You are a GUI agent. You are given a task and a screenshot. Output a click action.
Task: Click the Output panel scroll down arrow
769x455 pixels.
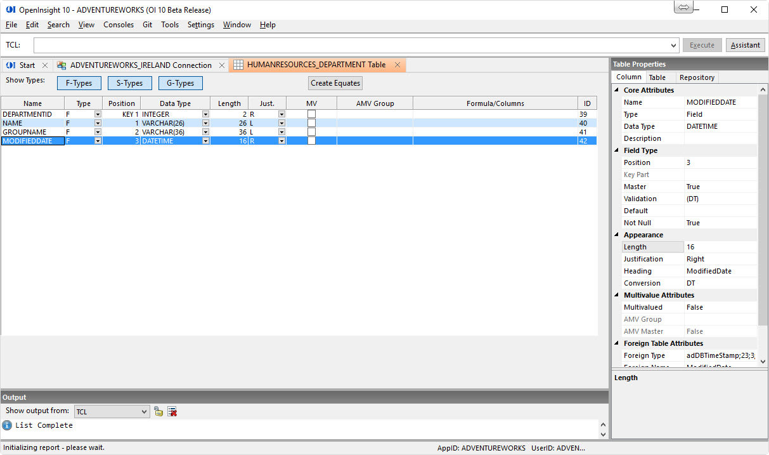(x=603, y=434)
